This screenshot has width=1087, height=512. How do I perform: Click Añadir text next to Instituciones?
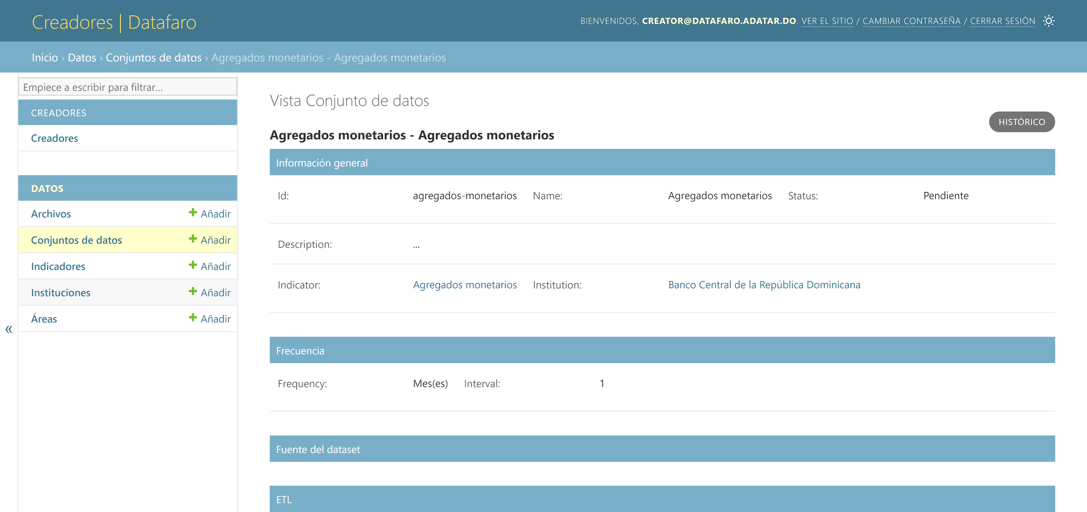(x=216, y=292)
